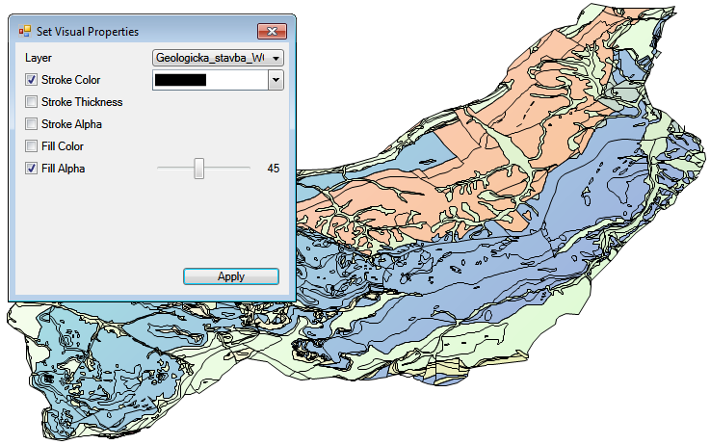Enable the Fill Color checkbox
This screenshot has width=710, height=445.
pyautogui.click(x=31, y=146)
